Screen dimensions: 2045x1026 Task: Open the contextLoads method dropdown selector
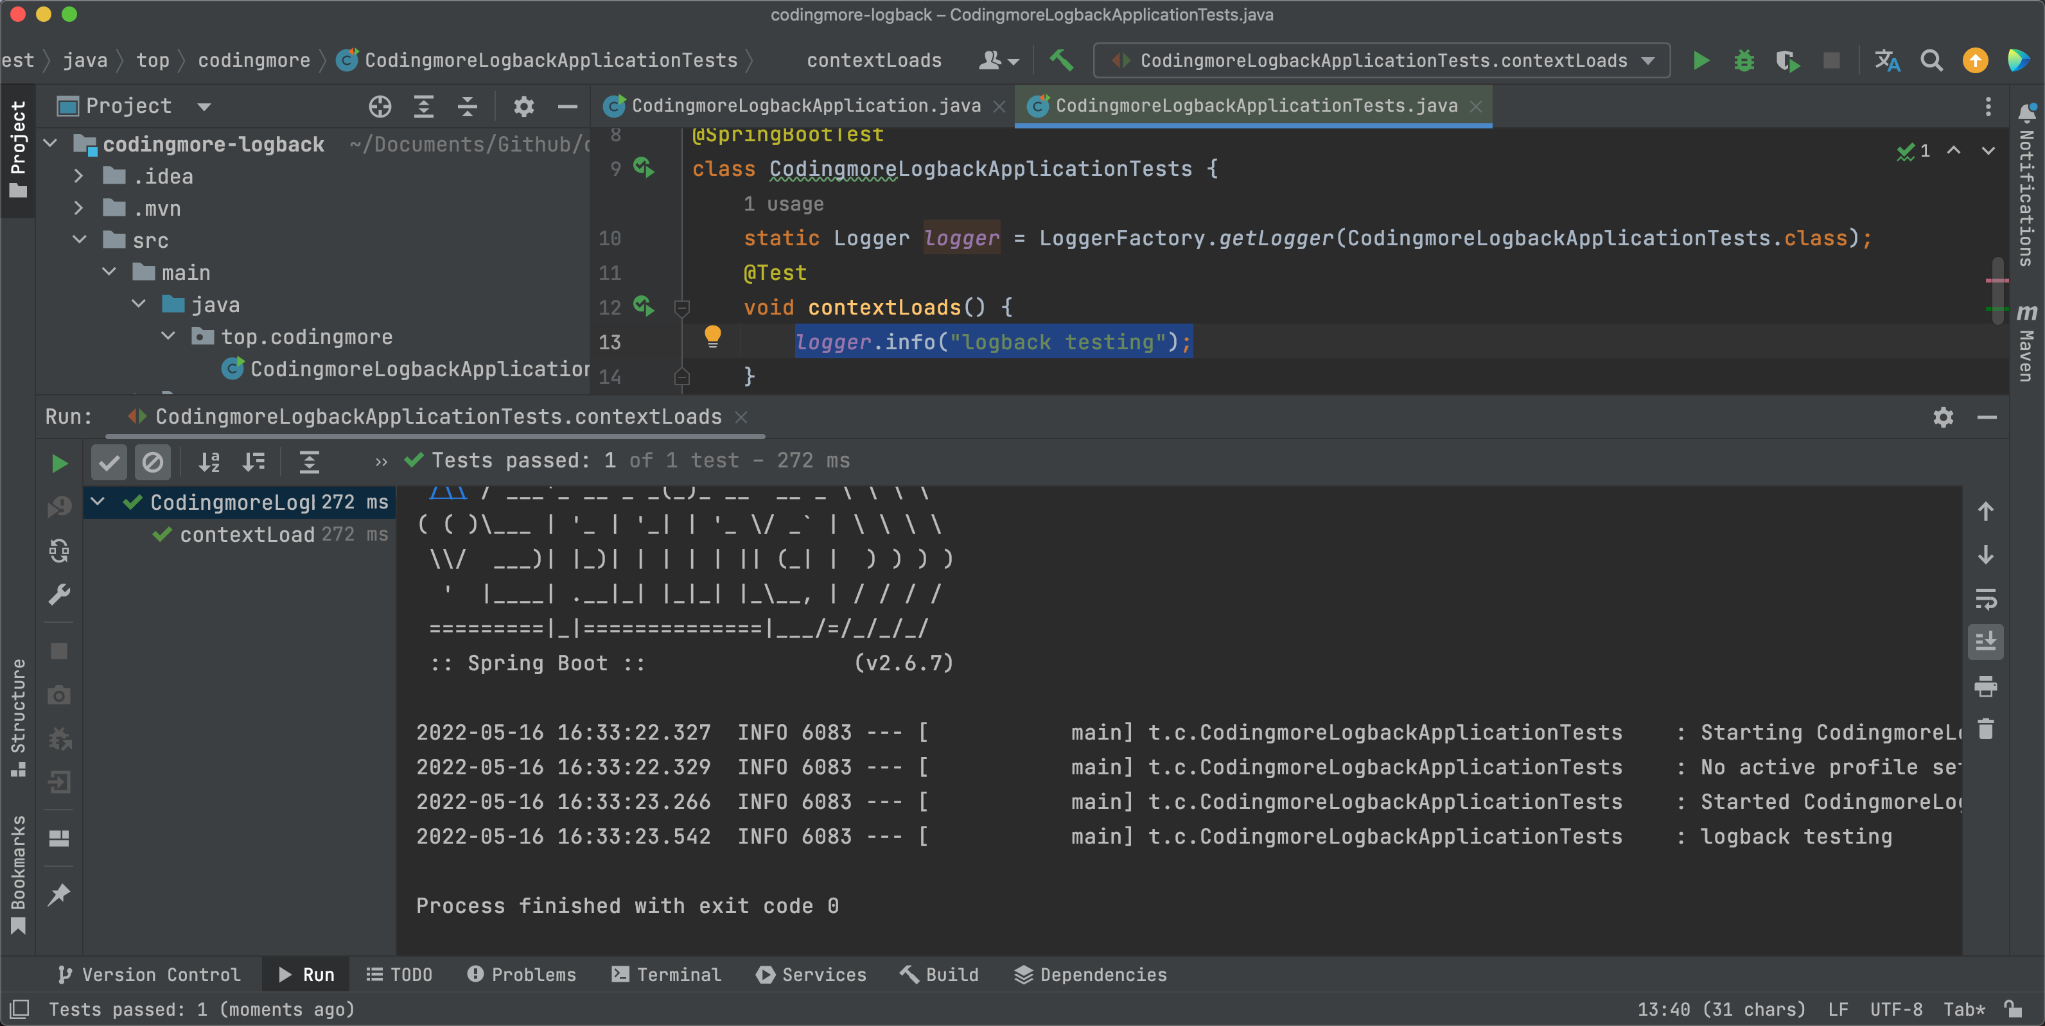pyautogui.click(x=1645, y=62)
